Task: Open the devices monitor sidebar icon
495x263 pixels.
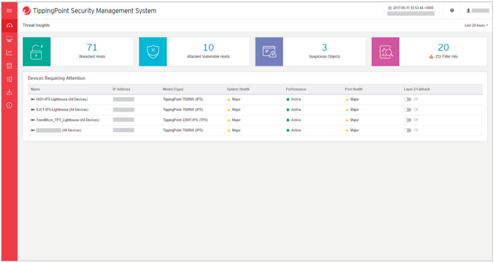Action: [10, 39]
